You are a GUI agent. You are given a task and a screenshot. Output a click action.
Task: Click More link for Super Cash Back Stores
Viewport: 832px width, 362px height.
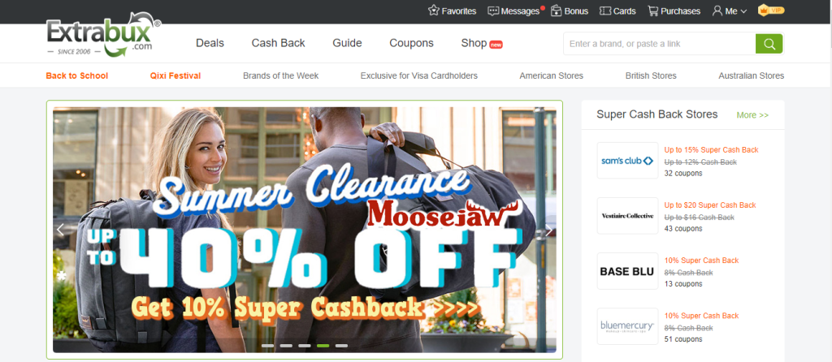(x=752, y=115)
